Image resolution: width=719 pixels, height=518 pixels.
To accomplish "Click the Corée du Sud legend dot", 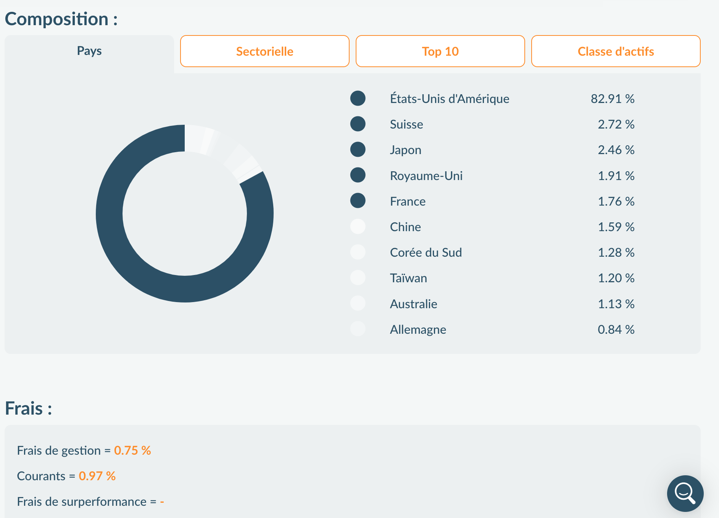I will (x=358, y=252).
